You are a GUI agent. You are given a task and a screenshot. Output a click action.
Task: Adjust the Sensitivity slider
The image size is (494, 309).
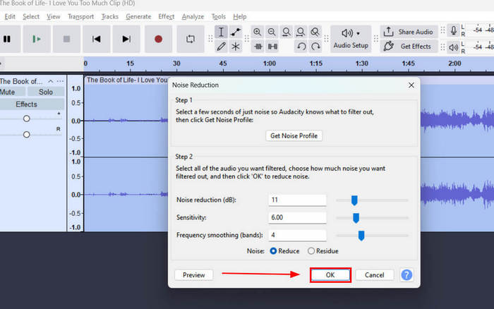[356, 218]
